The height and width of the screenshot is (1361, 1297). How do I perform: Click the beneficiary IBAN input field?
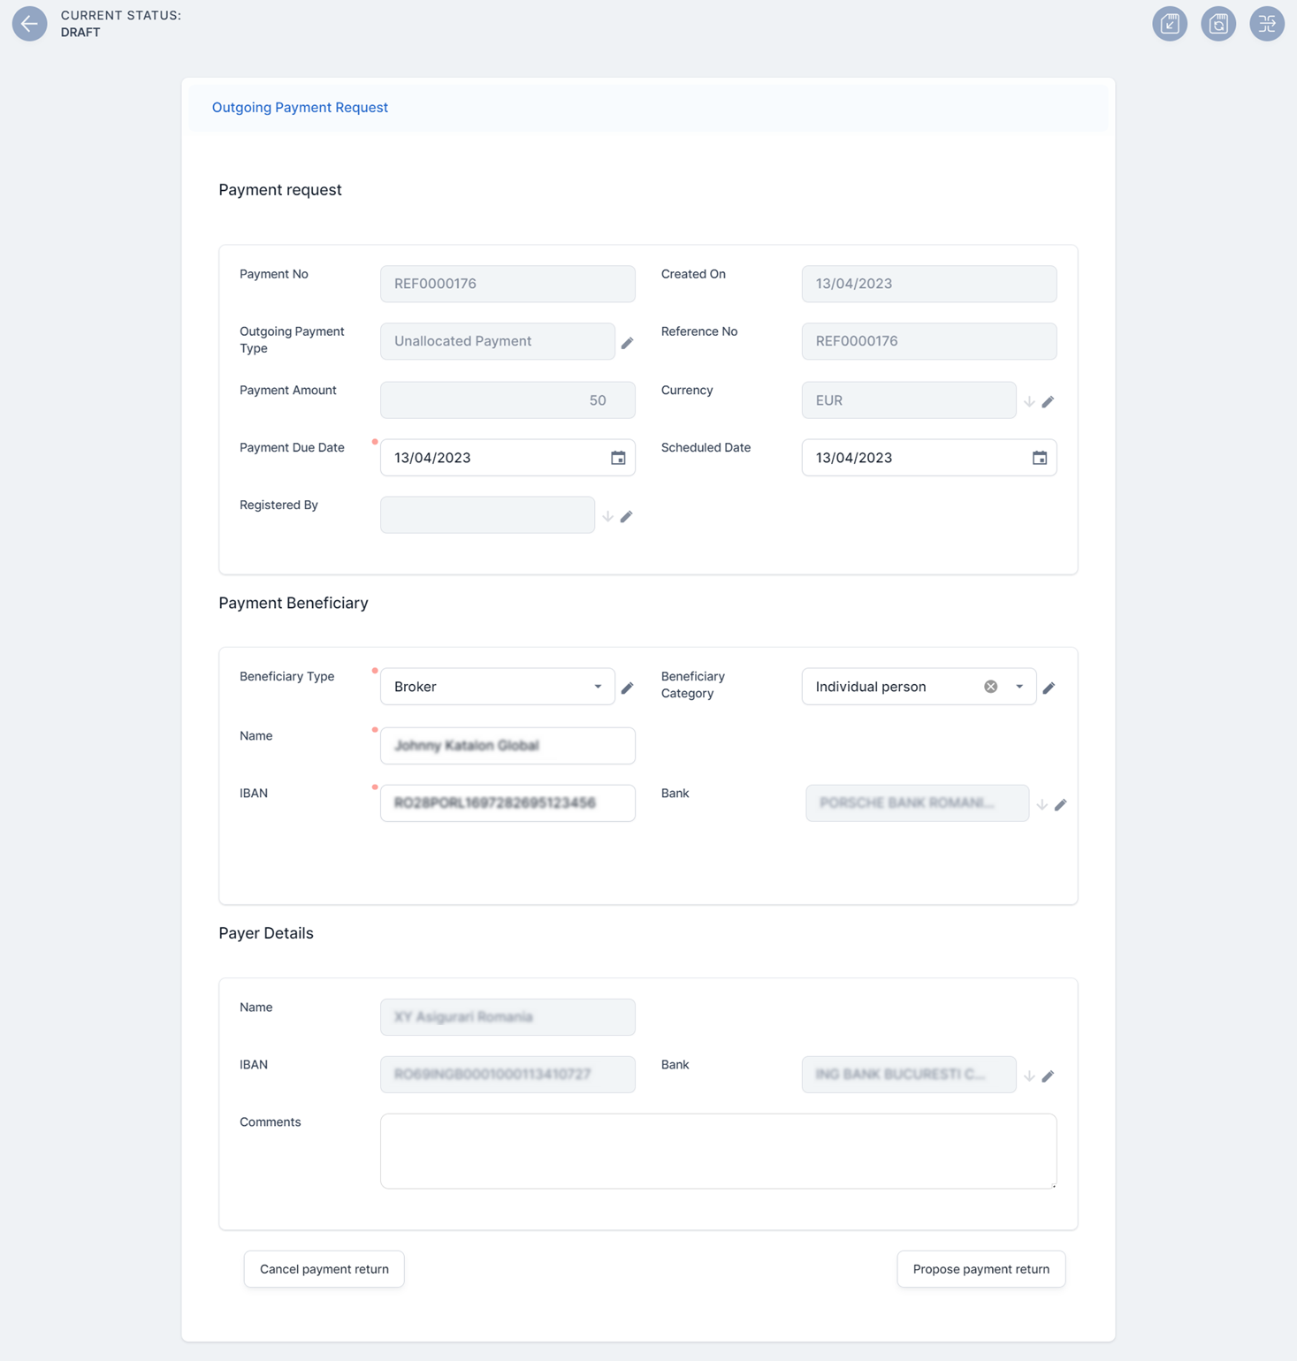(x=507, y=803)
